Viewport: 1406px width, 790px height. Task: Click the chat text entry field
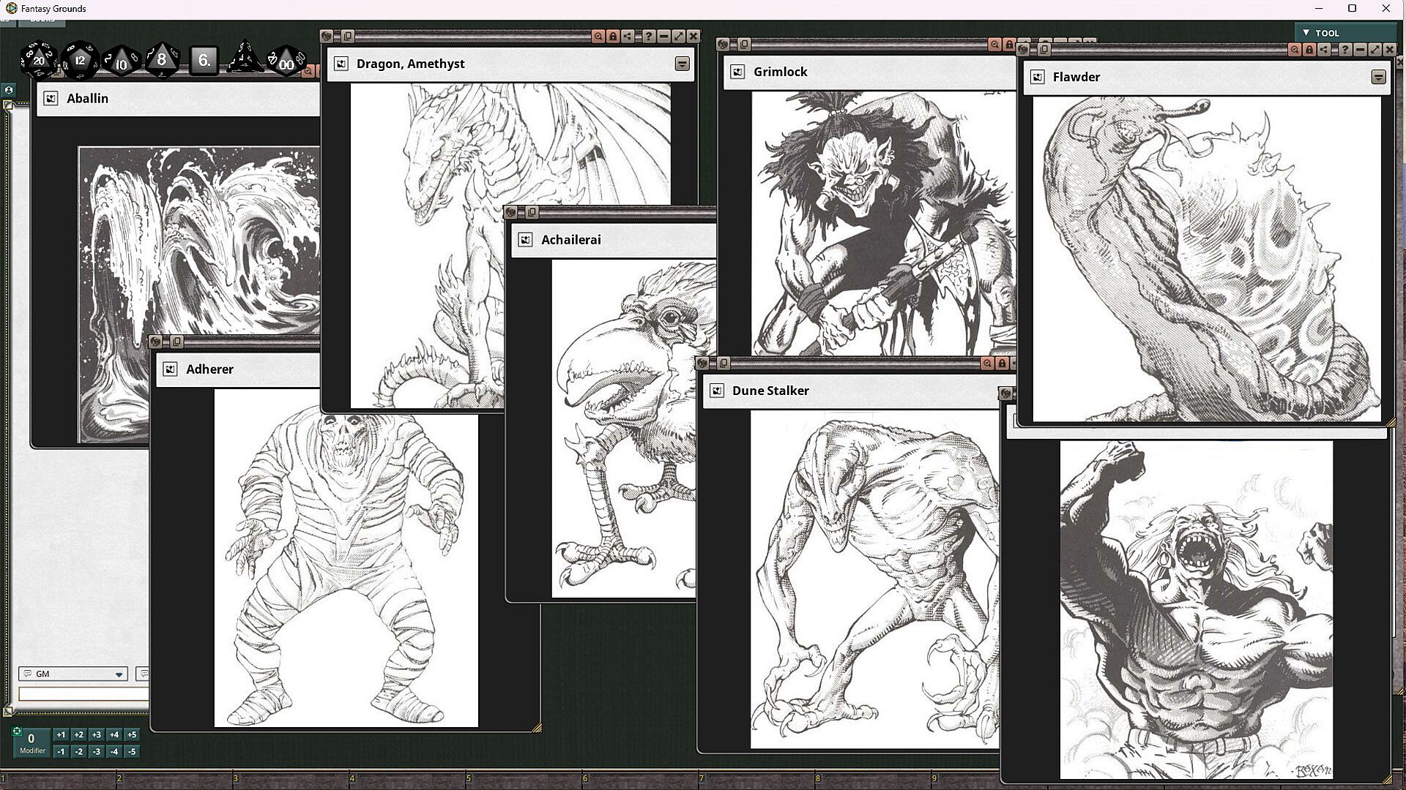pos(83,694)
